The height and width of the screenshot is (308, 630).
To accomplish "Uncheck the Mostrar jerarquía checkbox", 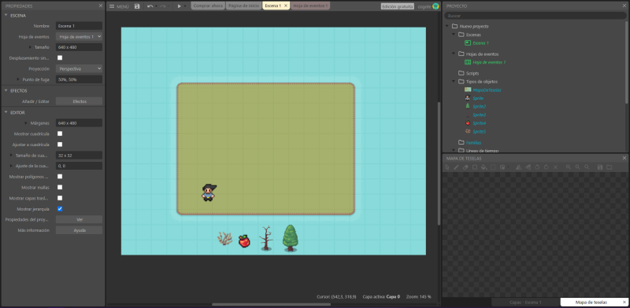I will coord(60,209).
